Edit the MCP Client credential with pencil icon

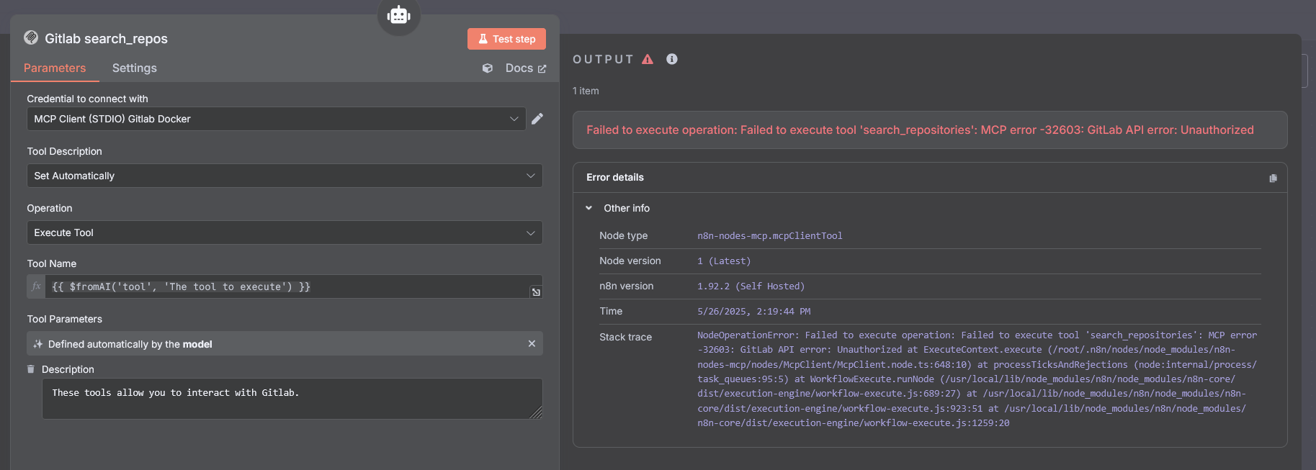point(537,119)
